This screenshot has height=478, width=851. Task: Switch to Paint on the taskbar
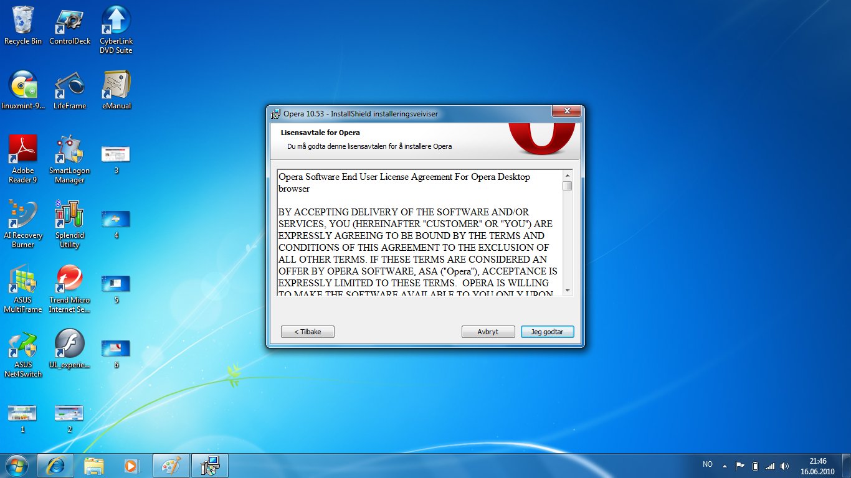(x=171, y=466)
